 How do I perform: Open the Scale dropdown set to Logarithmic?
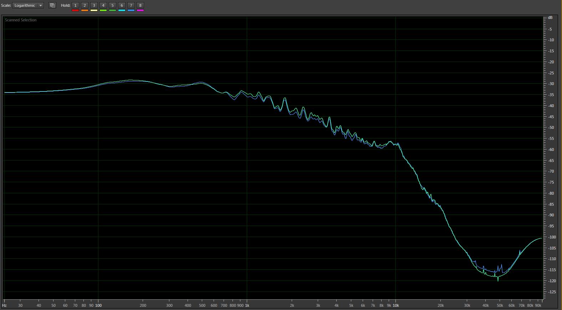28,5
